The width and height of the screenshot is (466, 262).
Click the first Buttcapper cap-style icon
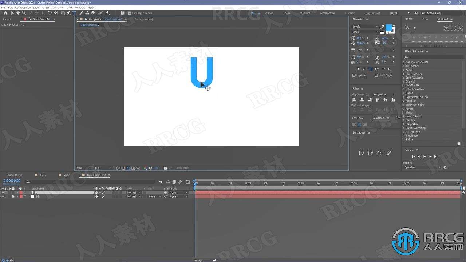[362, 153]
